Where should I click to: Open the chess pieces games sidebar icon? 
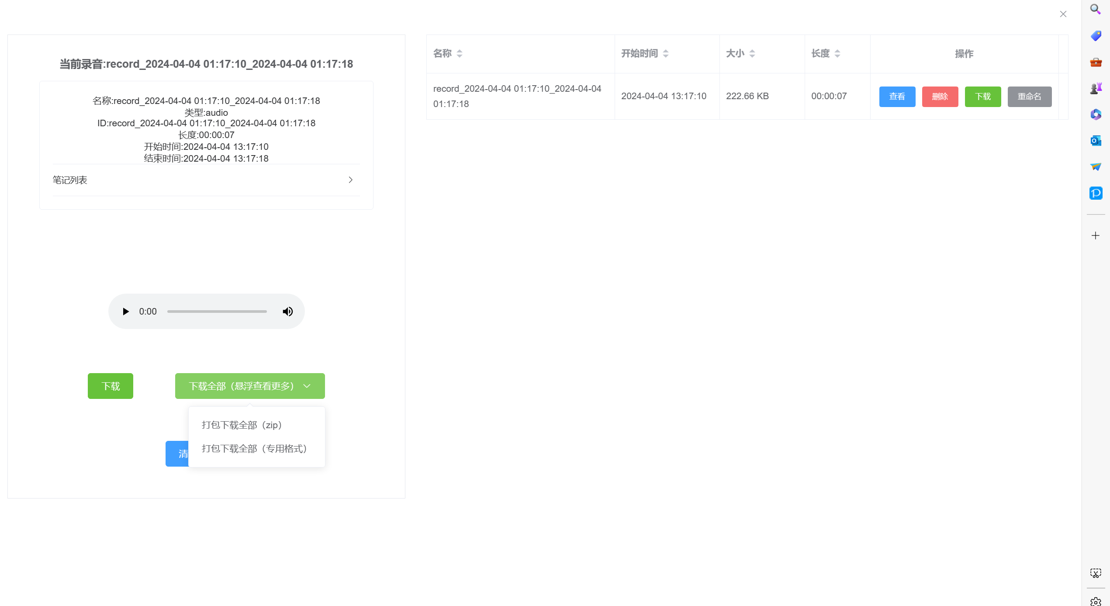1096,88
